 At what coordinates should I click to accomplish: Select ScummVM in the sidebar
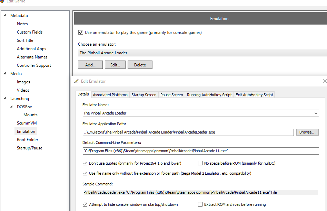[27, 123]
